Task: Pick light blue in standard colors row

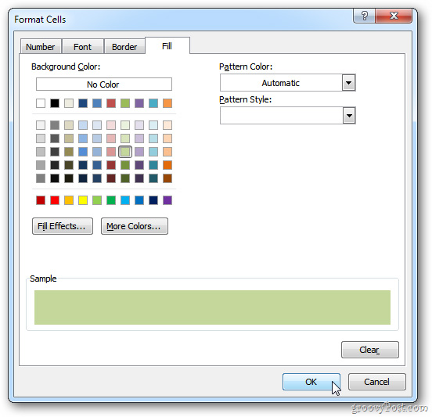Action: coord(125,200)
